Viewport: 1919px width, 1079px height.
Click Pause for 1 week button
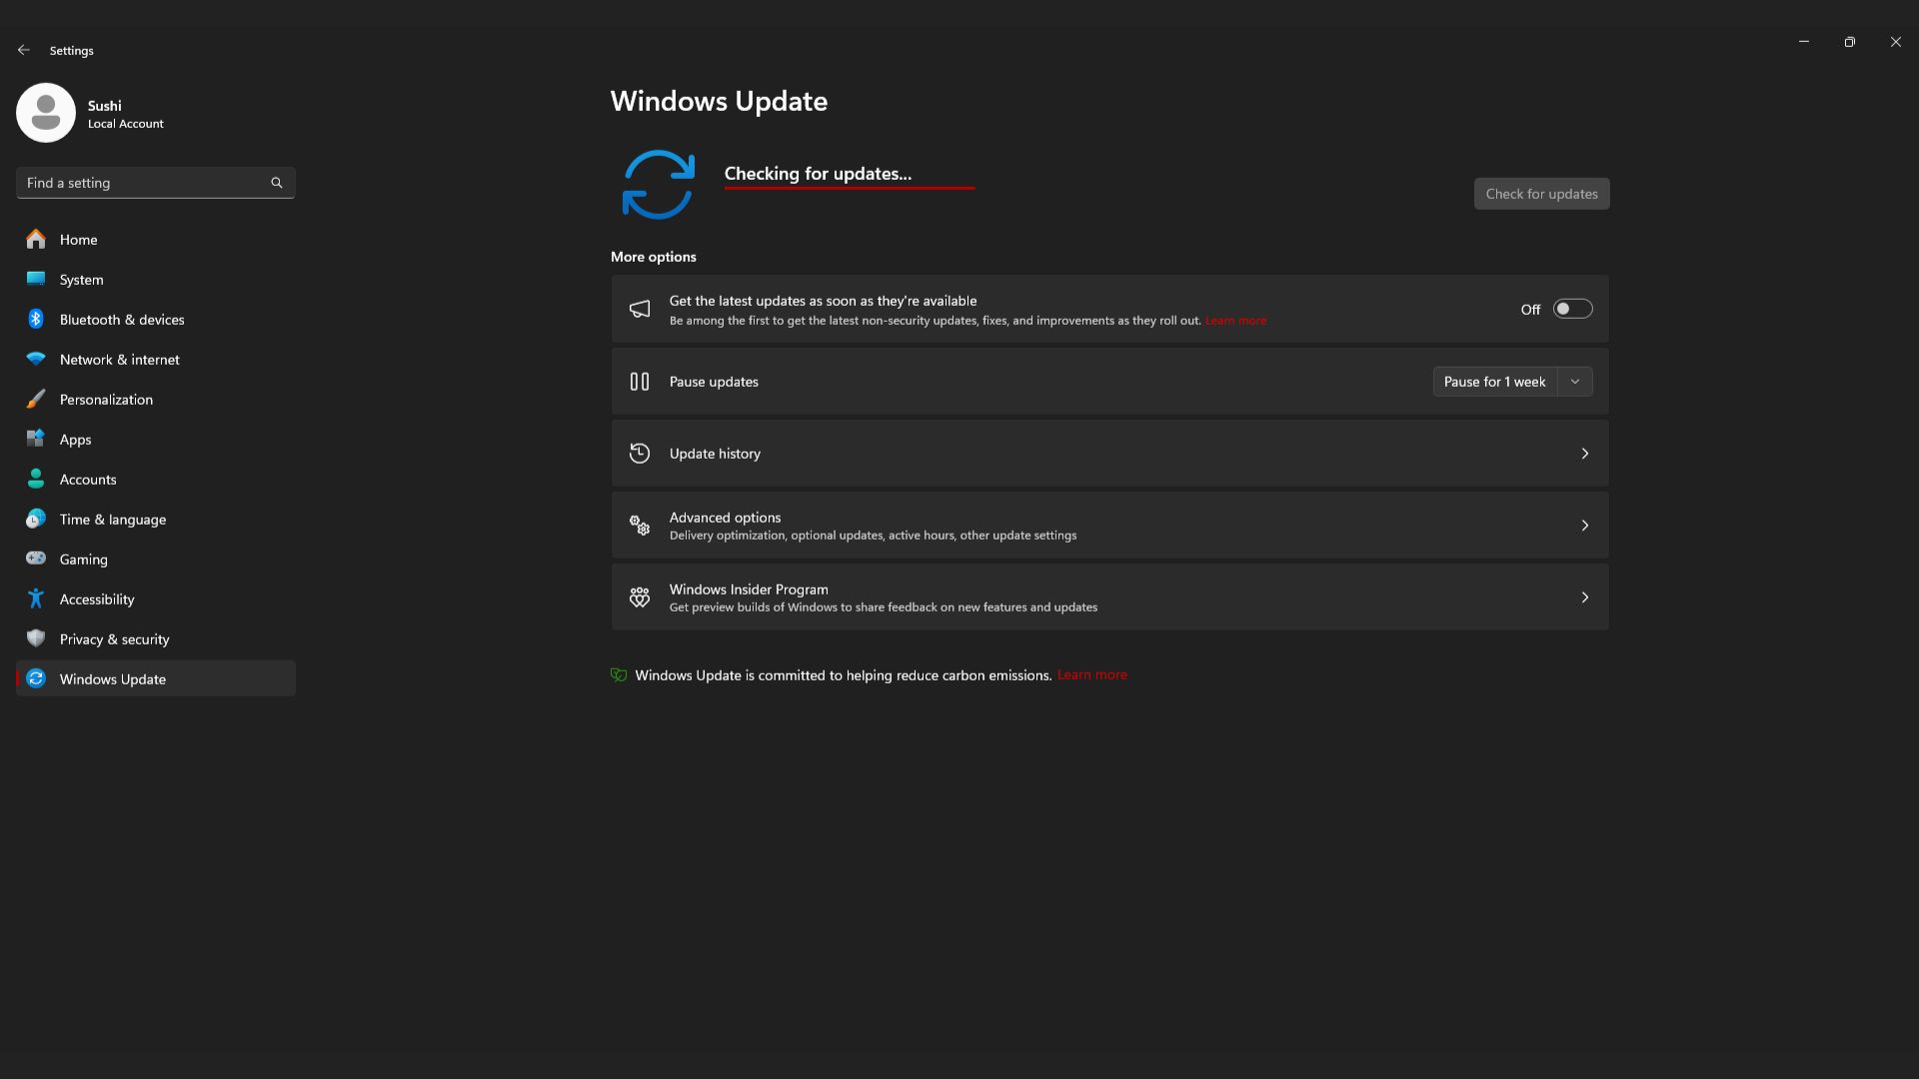coord(1494,382)
